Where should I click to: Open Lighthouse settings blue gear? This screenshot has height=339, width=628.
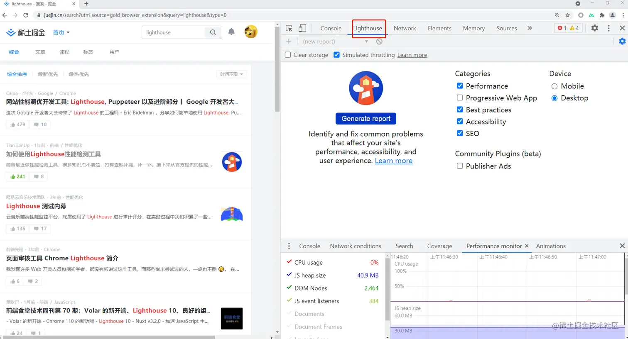coord(622,41)
